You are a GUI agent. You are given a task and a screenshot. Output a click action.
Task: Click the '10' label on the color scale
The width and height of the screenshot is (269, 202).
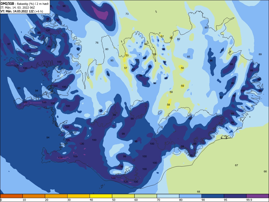pos(24,200)
